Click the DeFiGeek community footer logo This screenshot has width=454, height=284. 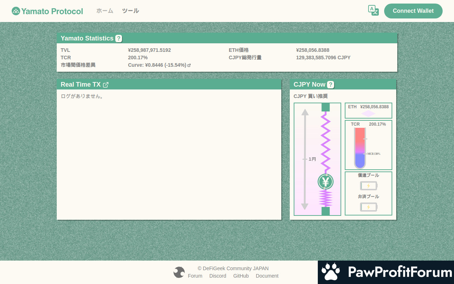pyautogui.click(x=179, y=272)
